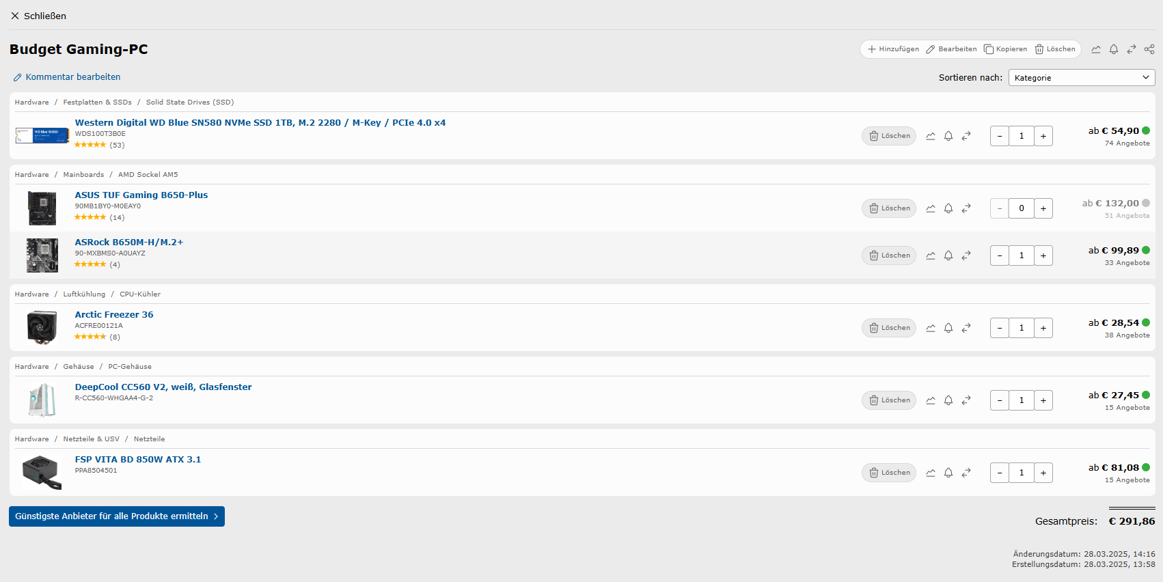Decrease quantity of Arctic Freezer 36
This screenshot has width=1163, height=582.
[x=1000, y=328]
